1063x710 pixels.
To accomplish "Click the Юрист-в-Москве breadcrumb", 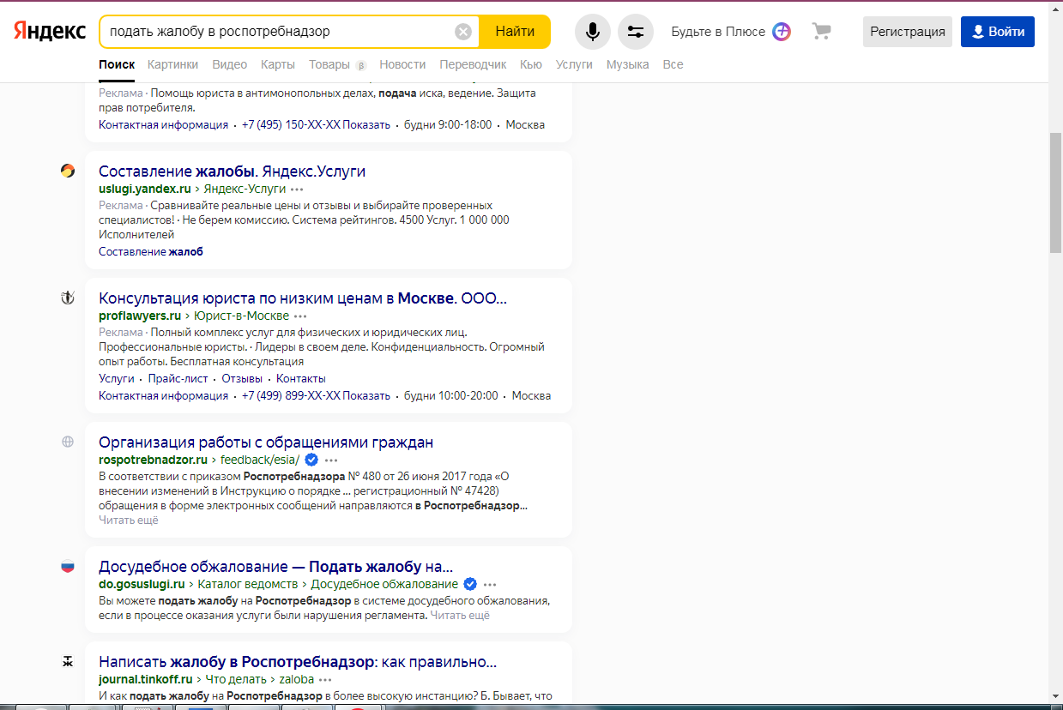I will tap(242, 316).
